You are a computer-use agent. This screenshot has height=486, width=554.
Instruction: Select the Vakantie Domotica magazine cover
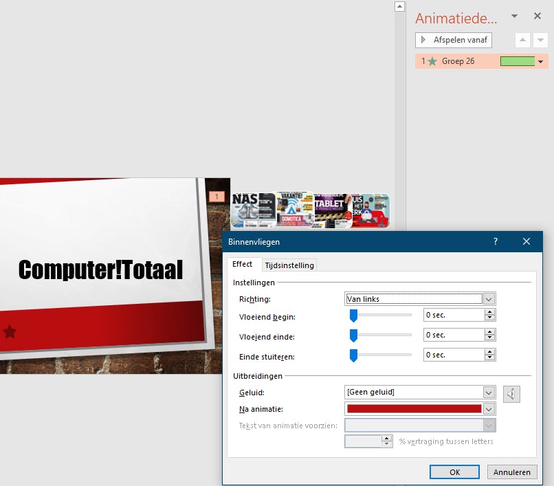[x=295, y=210]
